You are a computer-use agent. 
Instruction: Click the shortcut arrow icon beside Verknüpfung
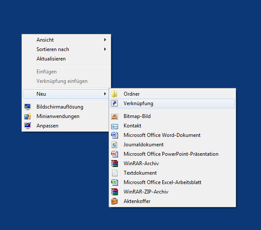[115, 103]
